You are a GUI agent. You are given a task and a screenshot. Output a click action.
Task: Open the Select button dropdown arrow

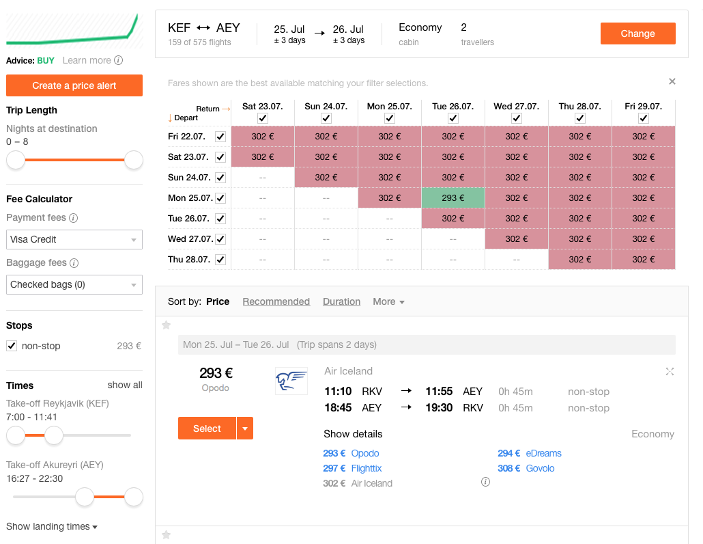245,429
